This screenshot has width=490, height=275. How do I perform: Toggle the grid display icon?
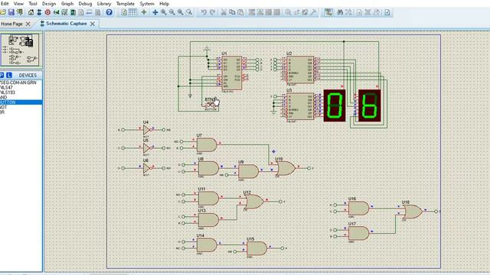point(132,12)
